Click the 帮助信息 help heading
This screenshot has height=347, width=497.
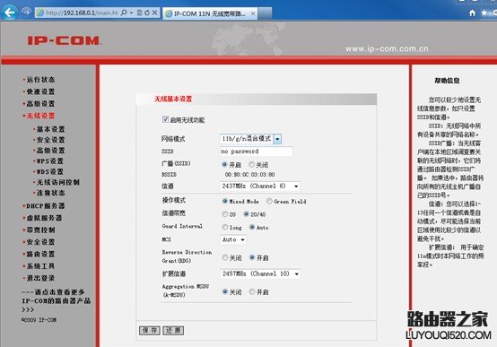[447, 81]
